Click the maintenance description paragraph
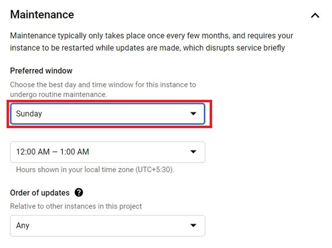Screen dimensions: 332x248 [151, 42]
